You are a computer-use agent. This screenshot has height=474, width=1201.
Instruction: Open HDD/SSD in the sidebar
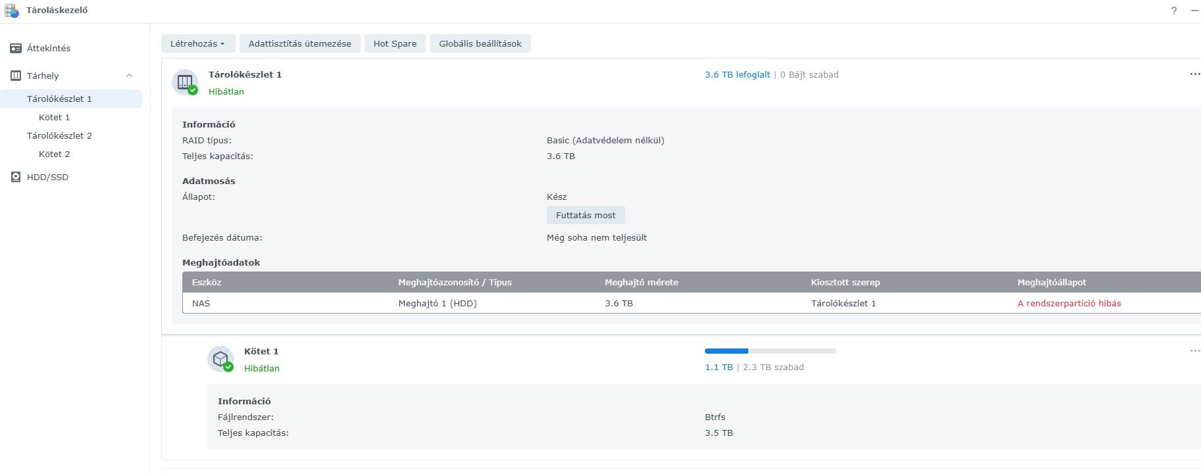pyautogui.click(x=47, y=178)
